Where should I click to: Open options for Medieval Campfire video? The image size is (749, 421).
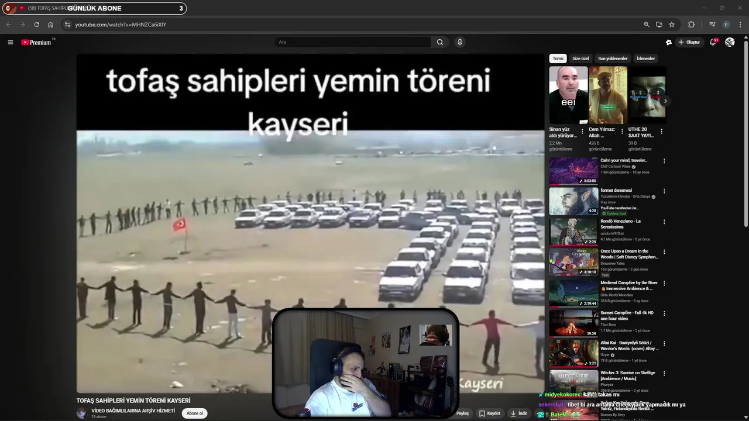[x=664, y=284]
